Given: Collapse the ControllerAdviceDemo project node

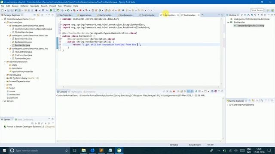Looking at the screenshot, I should [2, 19].
